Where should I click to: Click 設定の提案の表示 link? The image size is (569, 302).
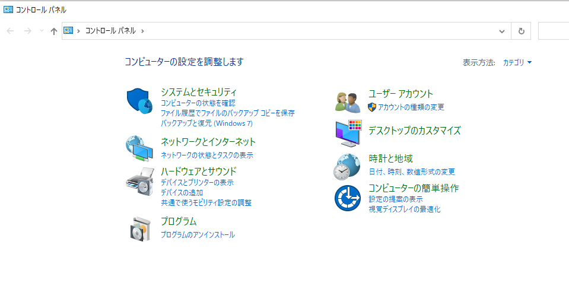[x=396, y=199]
